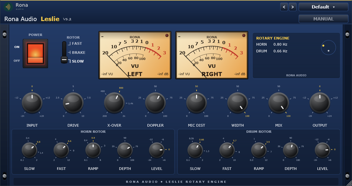
Task: Click the HORN ROTOR section title
Action: click(93, 132)
